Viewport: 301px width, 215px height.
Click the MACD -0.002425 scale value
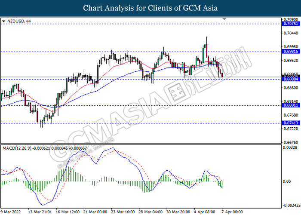coord(292,206)
